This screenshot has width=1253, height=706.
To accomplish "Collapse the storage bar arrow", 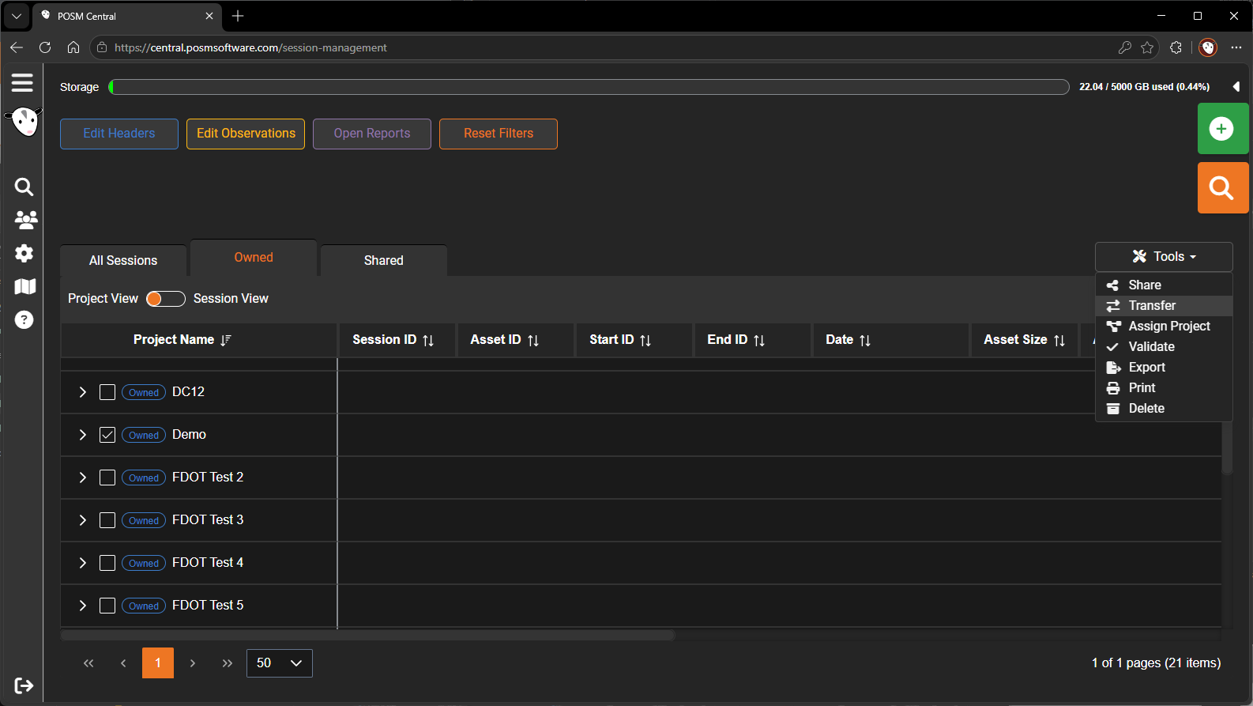I will click(x=1236, y=87).
